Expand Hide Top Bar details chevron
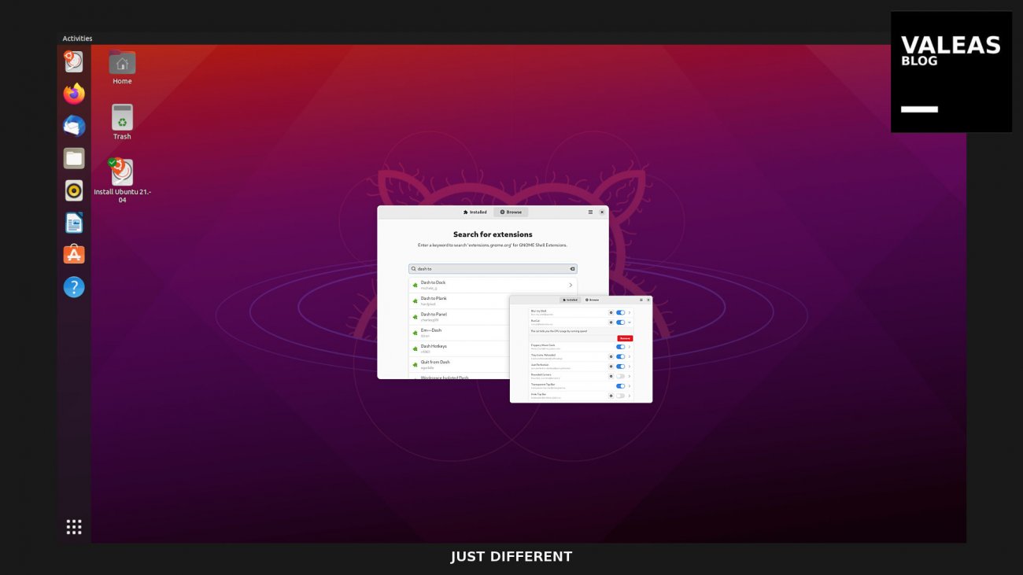Screen dimensions: 1023x575 coord(630,396)
